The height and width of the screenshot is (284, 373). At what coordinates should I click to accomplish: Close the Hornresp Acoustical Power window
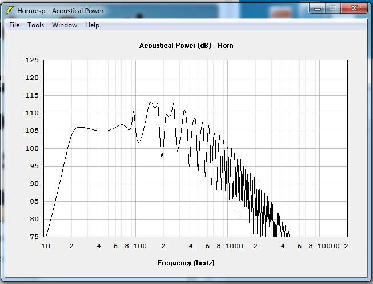[354, 9]
